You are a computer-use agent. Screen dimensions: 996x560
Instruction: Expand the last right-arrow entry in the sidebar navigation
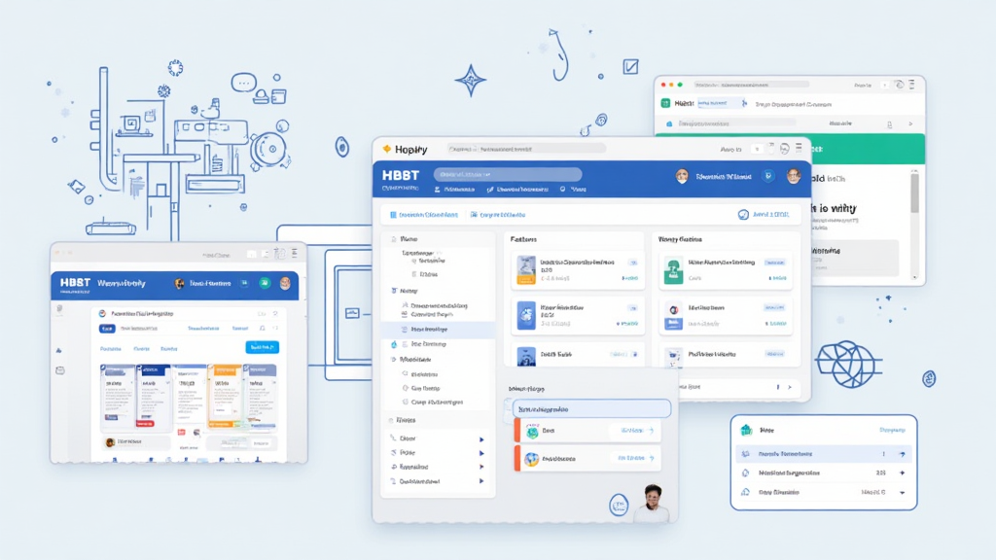[480, 480]
